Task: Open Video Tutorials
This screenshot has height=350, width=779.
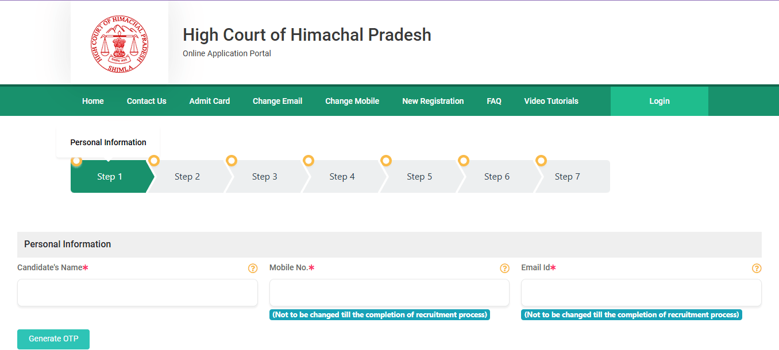Action: 551,100
